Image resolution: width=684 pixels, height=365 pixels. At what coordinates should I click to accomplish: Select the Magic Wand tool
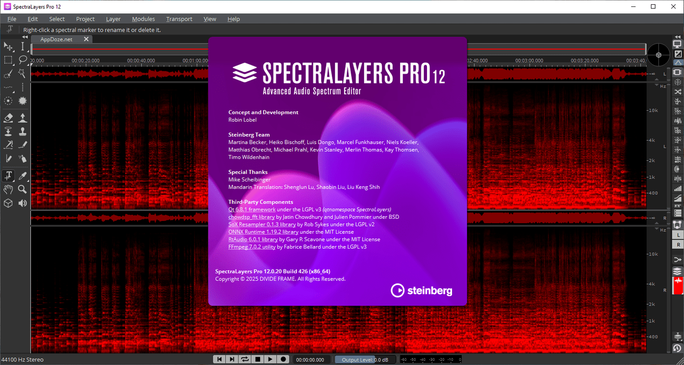(22, 73)
